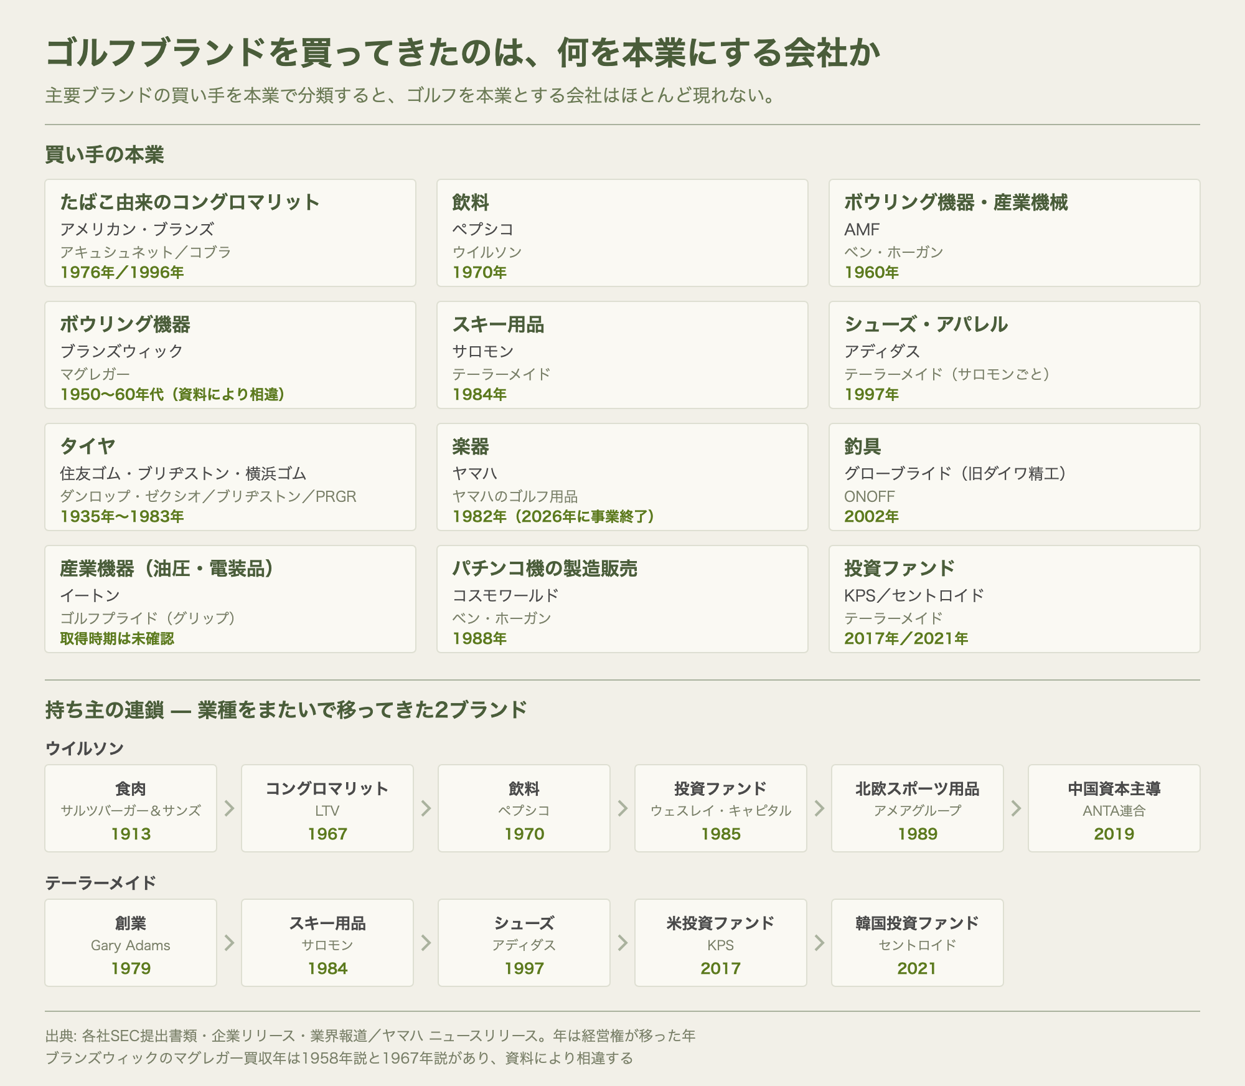1245x1086 pixels.
Task: Click KPS／セントロイド text
Action: [914, 595]
